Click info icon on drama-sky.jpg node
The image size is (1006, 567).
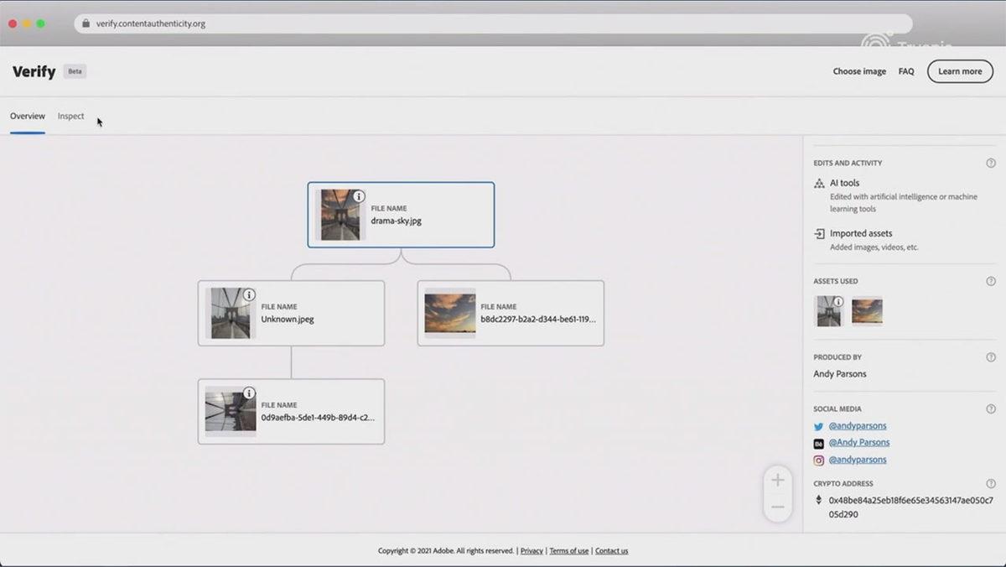[x=359, y=196]
